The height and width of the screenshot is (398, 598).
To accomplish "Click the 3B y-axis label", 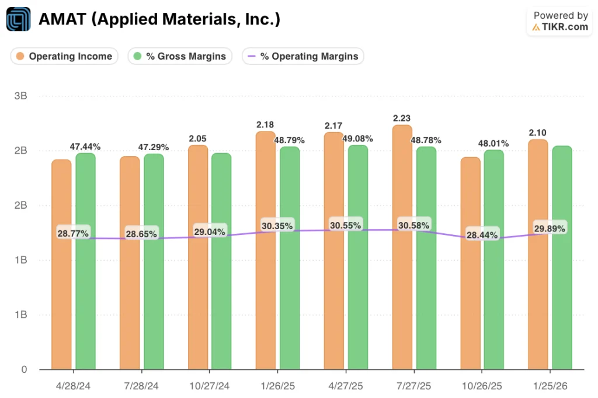I will point(20,96).
